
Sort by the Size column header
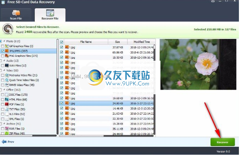(117, 42)
